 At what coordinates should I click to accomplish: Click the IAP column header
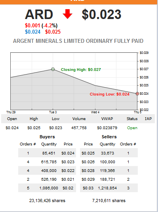click(x=148, y=119)
